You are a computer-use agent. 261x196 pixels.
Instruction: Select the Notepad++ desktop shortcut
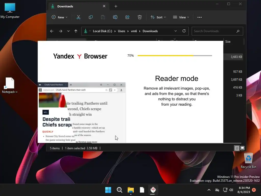click(x=10, y=85)
